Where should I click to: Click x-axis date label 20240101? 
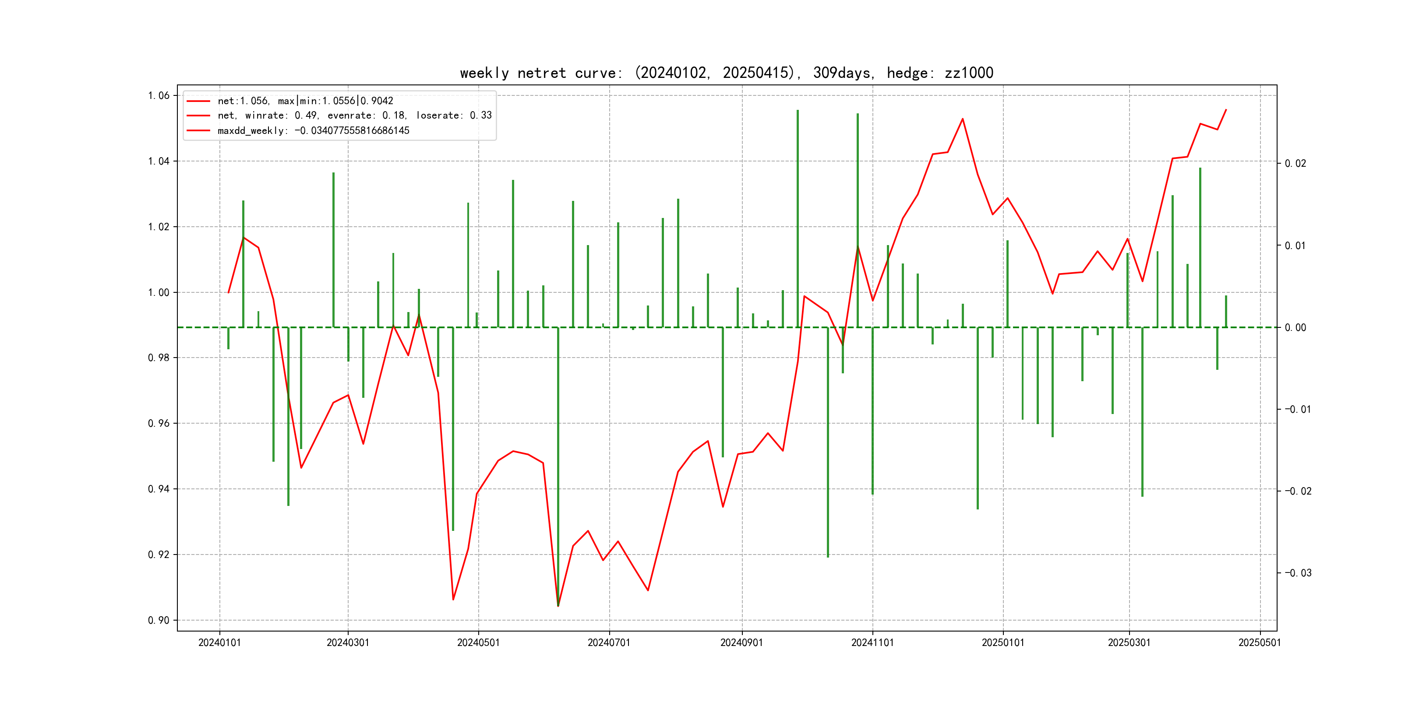click(219, 642)
